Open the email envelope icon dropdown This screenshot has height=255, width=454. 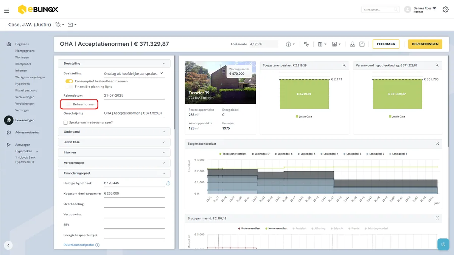[72, 25]
